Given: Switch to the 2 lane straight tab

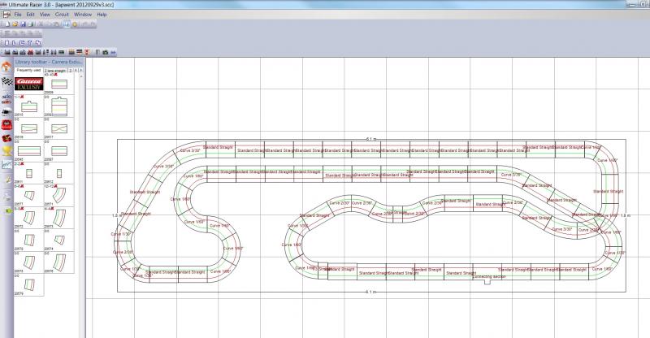Looking at the screenshot, I should pyautogui.click(x=56, y=71).
